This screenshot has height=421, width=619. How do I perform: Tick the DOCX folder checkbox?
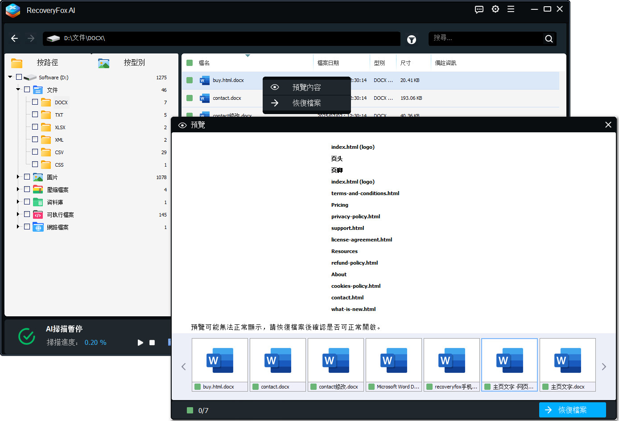[x=35, y=102]
